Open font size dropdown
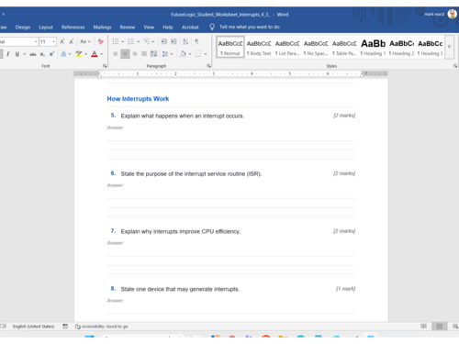This screenshot has width=459, height=344. coord(54,41)
